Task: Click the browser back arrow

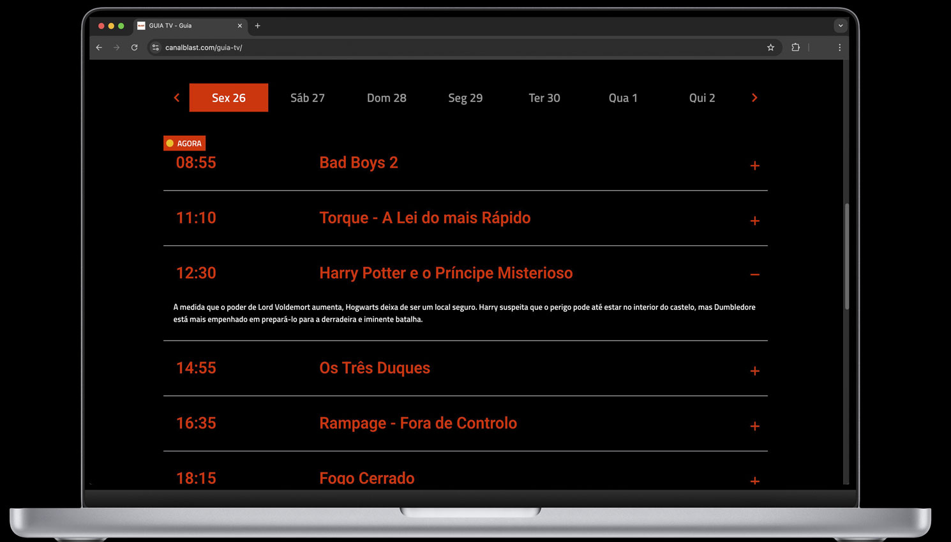Action: point(99,47)
